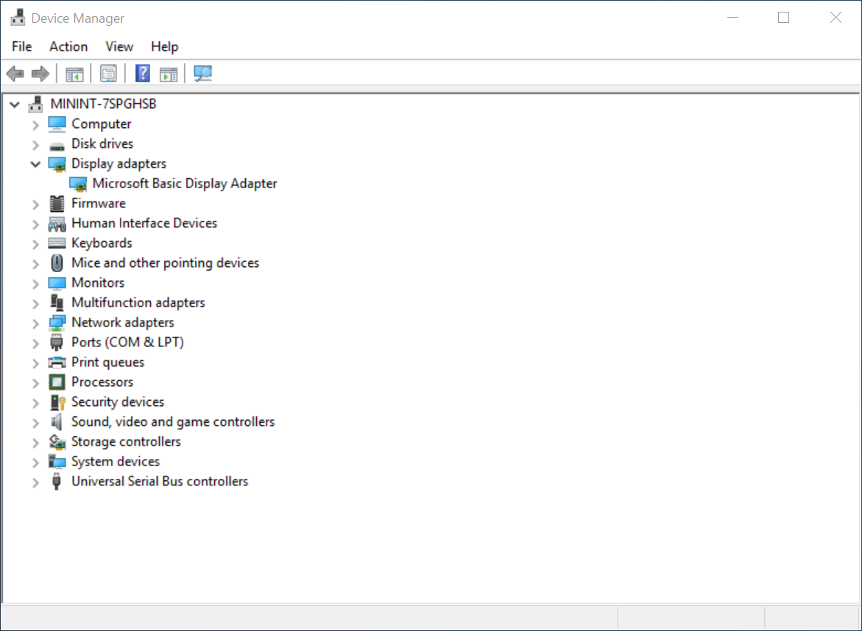This screenshot has width=862, height=631.
Task: Collapse the MININT-7SPGHSB root node
Action: coord(15,104)
